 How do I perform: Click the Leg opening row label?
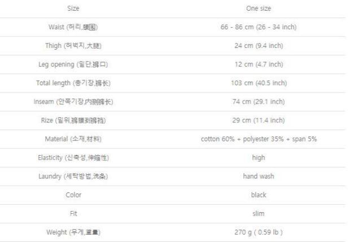pos(73,64)
